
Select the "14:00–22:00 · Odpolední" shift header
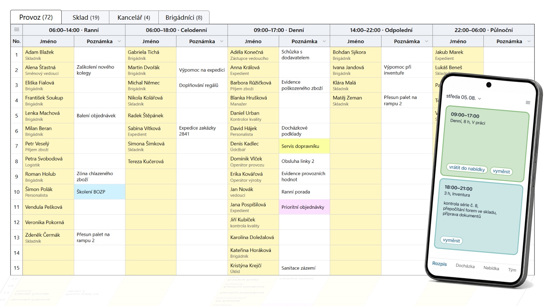coord(381,30)
